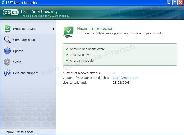Expand the Protection status submenu arrow
Screen dimensions: 184x135
pyautogui.click(x=54, y=29)
